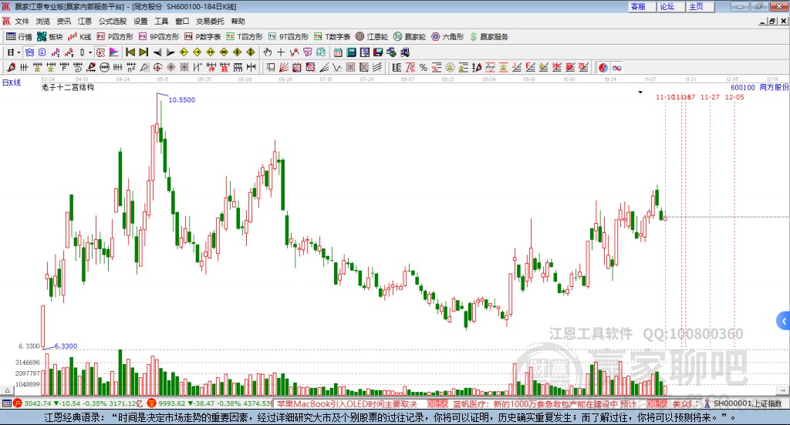Click the red yin-yang icon

603,67
